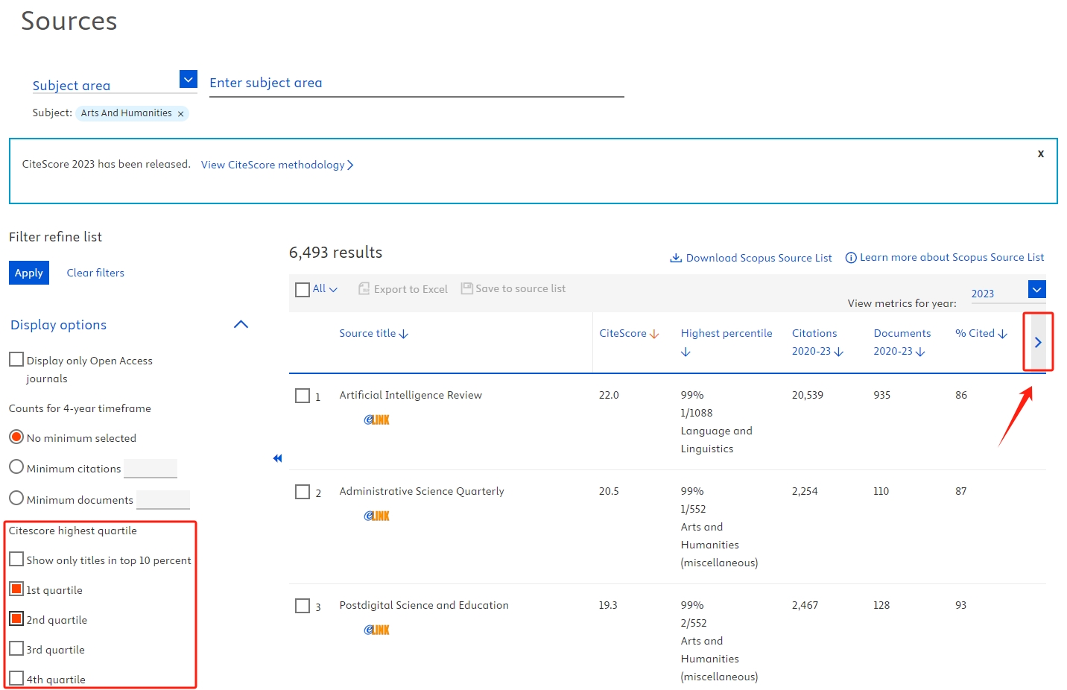Remove the Arts And Humanities subject tag
This screenshot has width=1067, height=690.
(180, 114)
